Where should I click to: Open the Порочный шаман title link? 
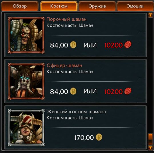pyautogui.click(x=67, y=19)
